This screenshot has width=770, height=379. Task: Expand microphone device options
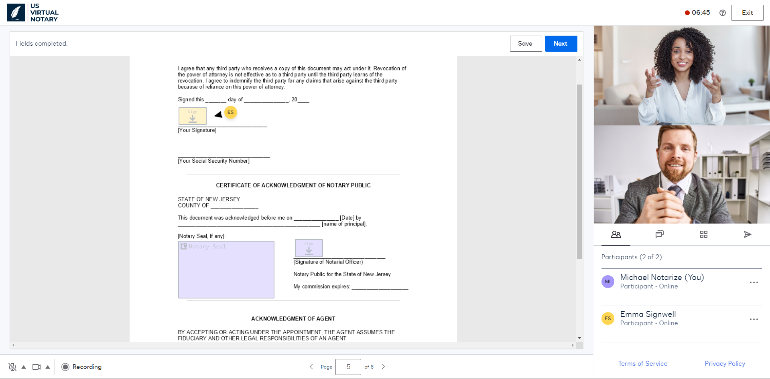[23, 367]
